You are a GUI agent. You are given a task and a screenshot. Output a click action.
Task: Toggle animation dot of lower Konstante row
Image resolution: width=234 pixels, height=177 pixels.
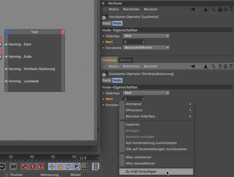pyautogui.click(x=103, y=105)
